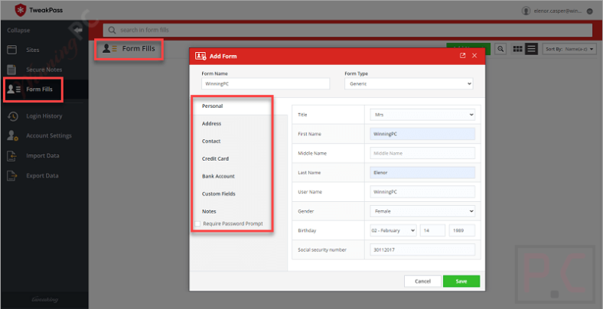Click the Export Data icon
The image size is (603, 309).
pos(12,176)
